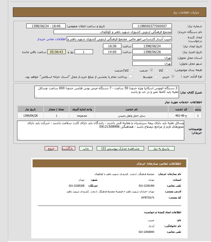Click the 'خروج' exit button

click(x=51, y=149)
